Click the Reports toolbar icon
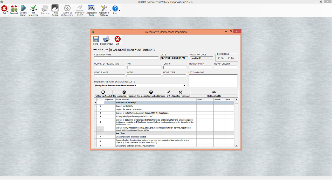332x180 pixels. click(x=45, y=10)
